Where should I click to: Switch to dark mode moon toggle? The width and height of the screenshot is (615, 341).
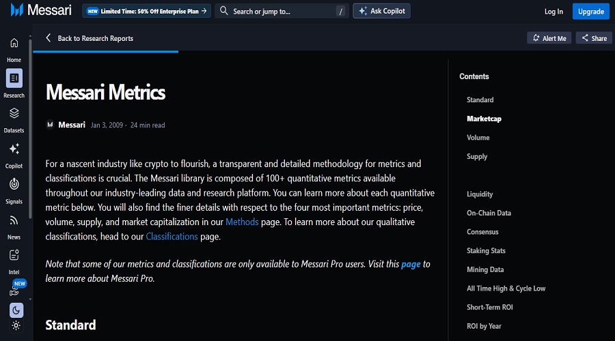16,310
